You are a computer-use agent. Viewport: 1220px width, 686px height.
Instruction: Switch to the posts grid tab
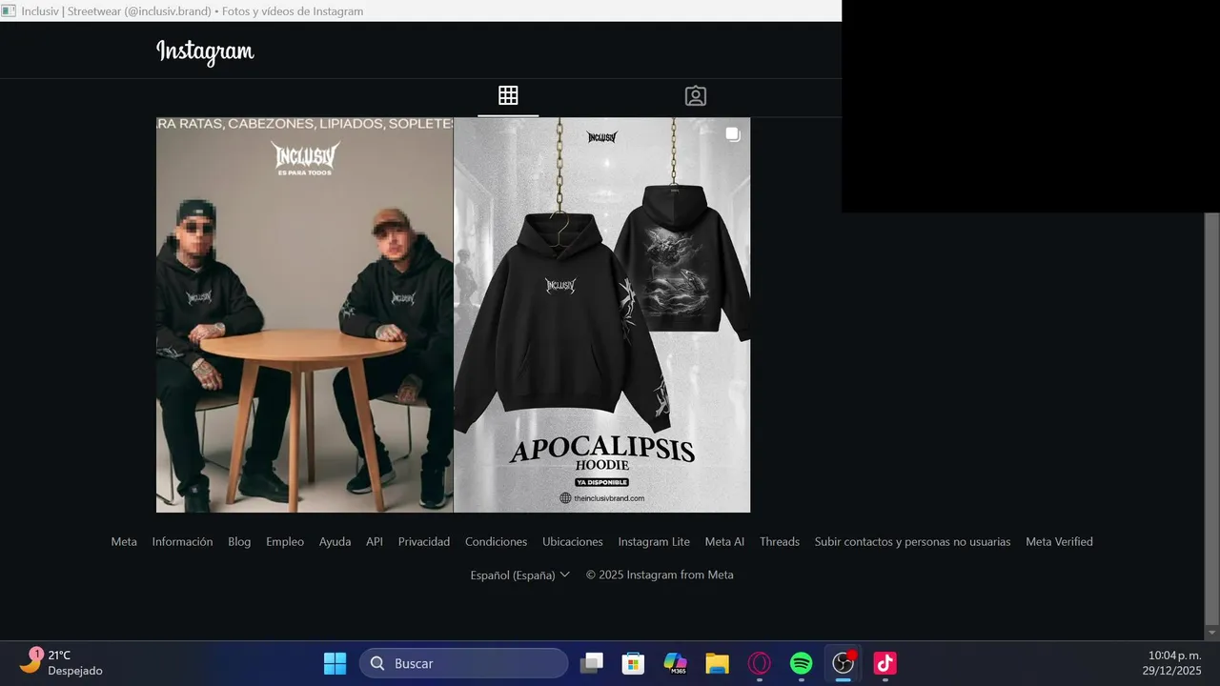508,95
